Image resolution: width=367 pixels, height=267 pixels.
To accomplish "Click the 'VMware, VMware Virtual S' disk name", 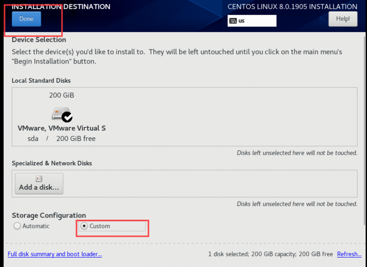I will pos(62,128).
